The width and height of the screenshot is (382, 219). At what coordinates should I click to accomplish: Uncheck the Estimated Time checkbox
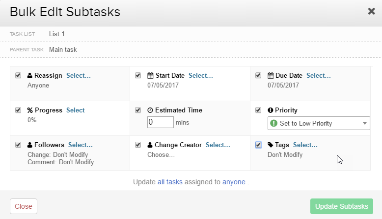(138, 110)
